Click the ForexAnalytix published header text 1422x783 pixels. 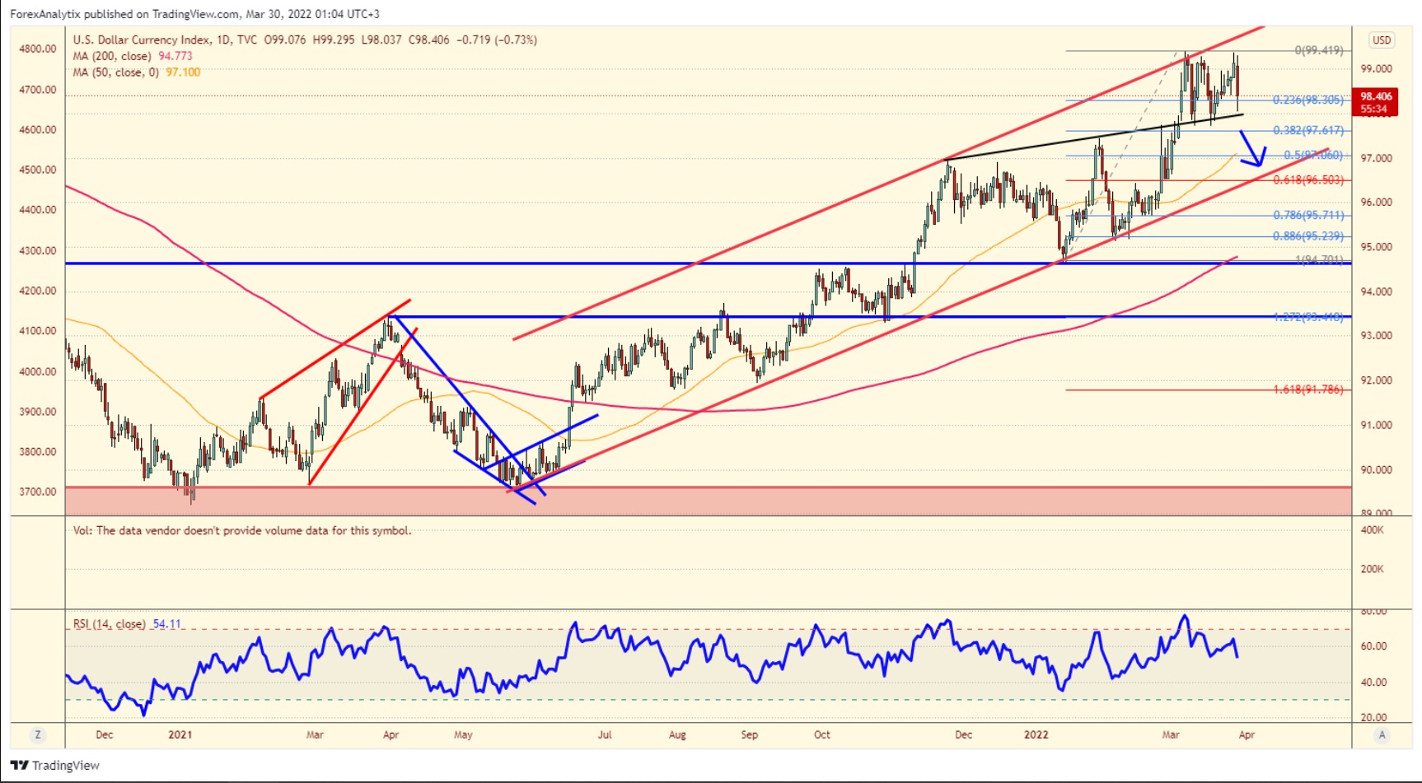[x=194, y=14]
